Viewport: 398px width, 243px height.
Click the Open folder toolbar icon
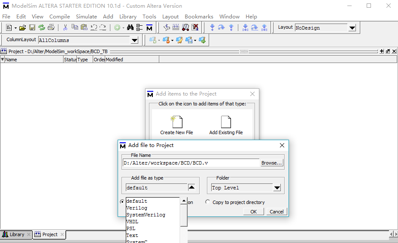pyautogui.click(x=22, y=27)
